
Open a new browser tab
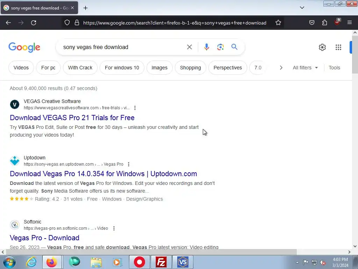(85, 8)
